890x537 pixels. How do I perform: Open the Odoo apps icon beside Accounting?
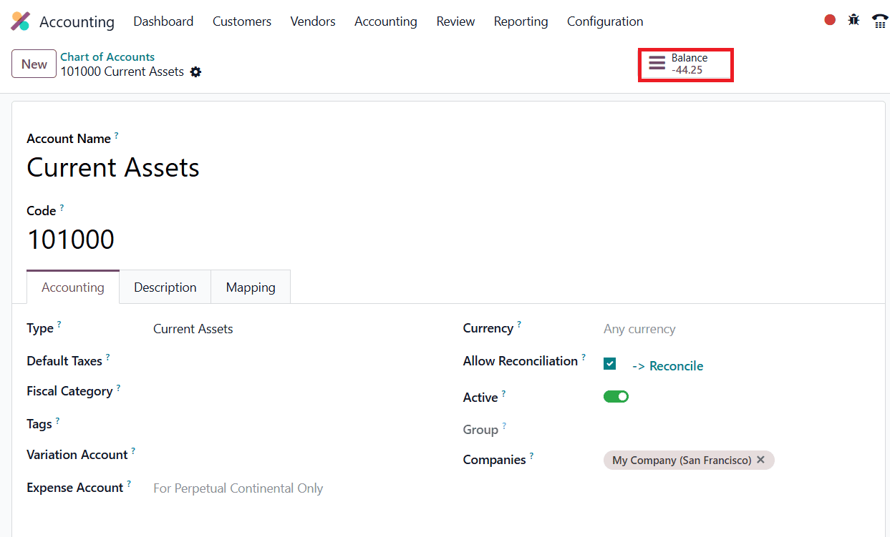[20, 21]
